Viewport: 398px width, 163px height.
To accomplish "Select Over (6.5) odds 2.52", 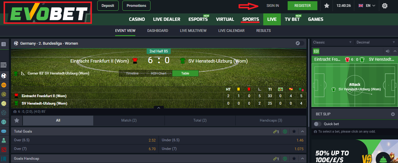I will point(85,140).
